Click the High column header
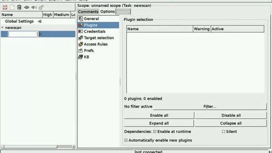The height and width of the screenshot is (153, 272). click(48, 15)
